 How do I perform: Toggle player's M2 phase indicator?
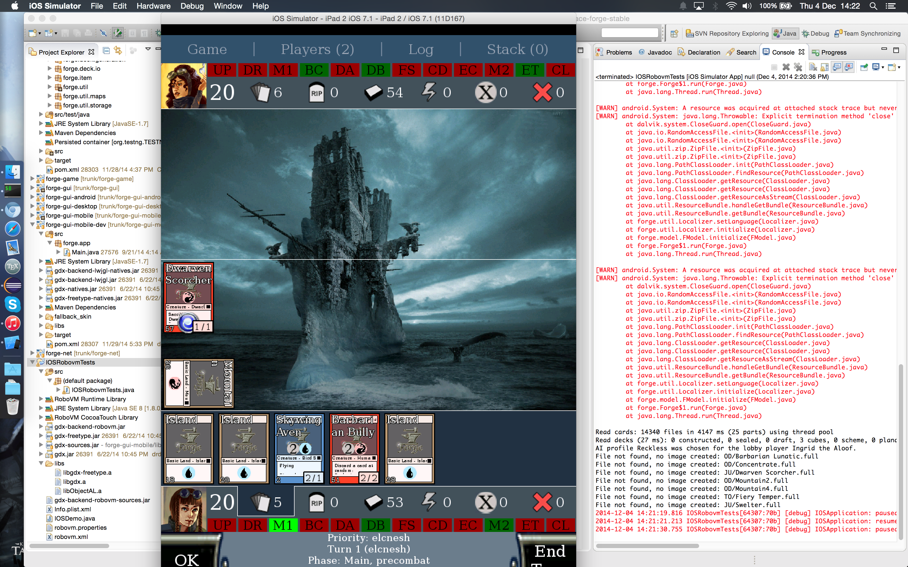(x=499, y=525)
